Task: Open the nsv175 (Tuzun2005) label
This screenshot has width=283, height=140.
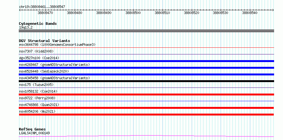Action: [36, 85]
